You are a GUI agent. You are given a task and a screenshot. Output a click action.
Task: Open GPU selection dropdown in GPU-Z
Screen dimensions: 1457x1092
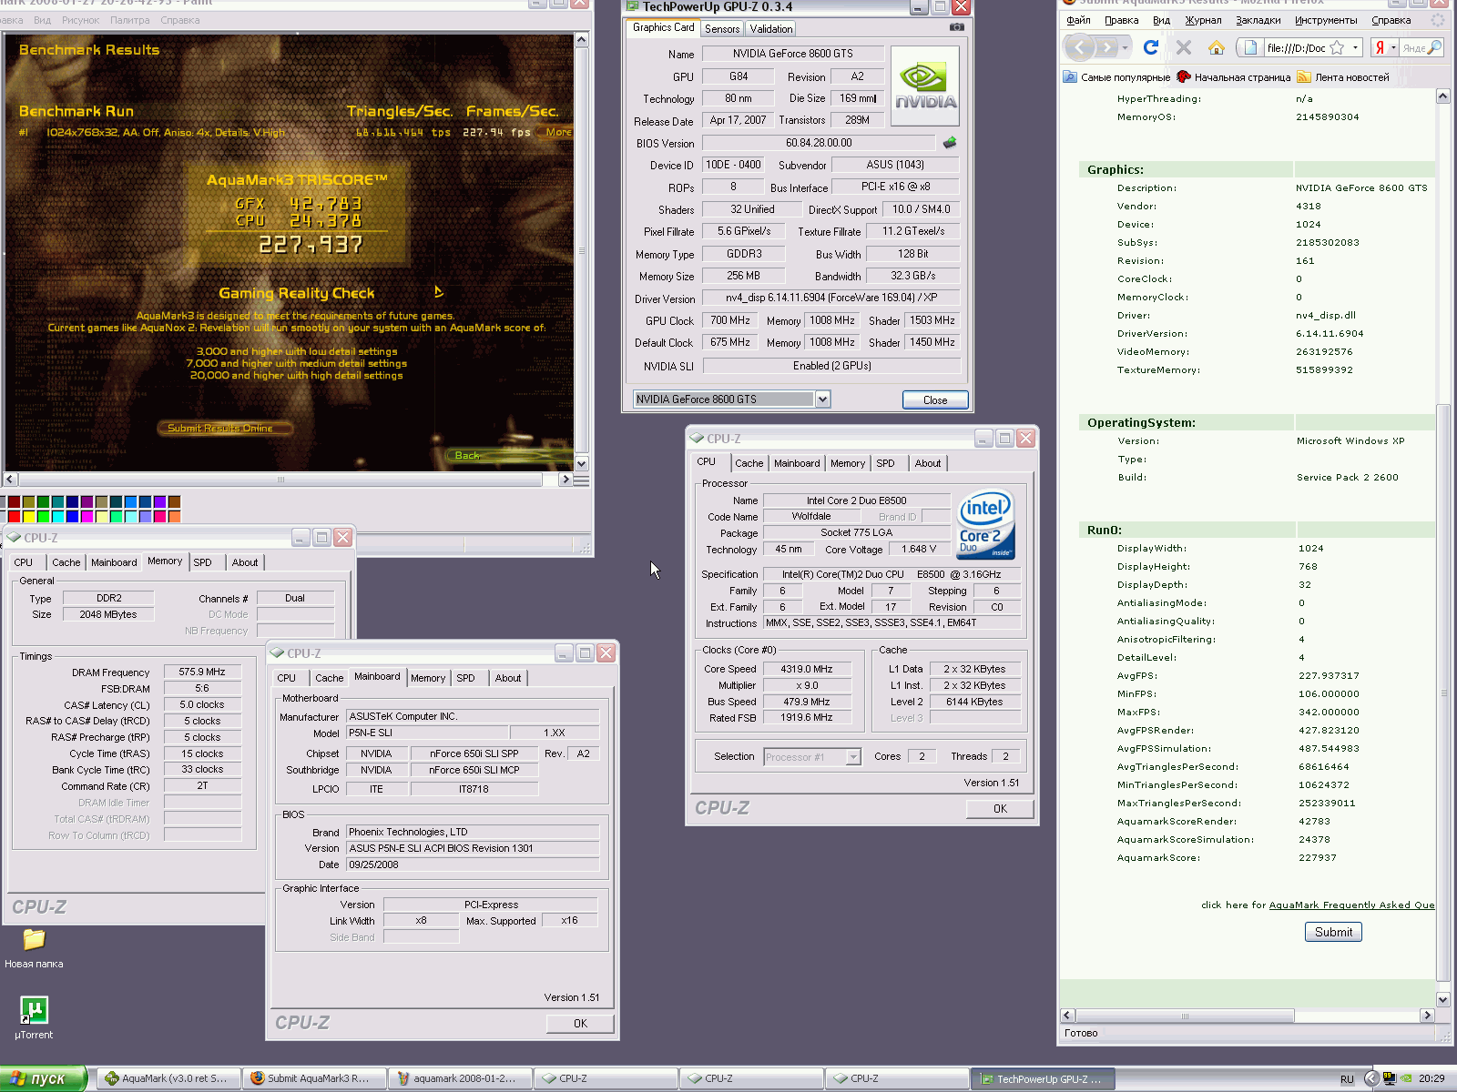pos(822,399)
